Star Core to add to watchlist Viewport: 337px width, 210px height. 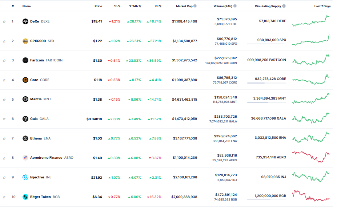point(4,80)
